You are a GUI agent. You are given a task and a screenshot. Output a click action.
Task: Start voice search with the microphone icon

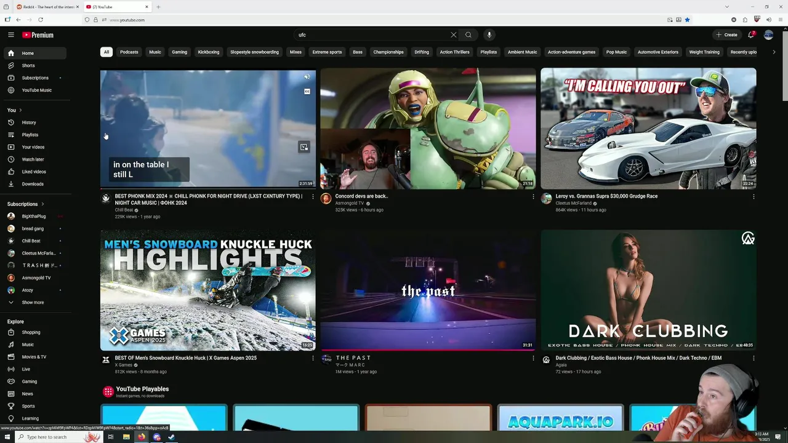[x=489, y=35]
